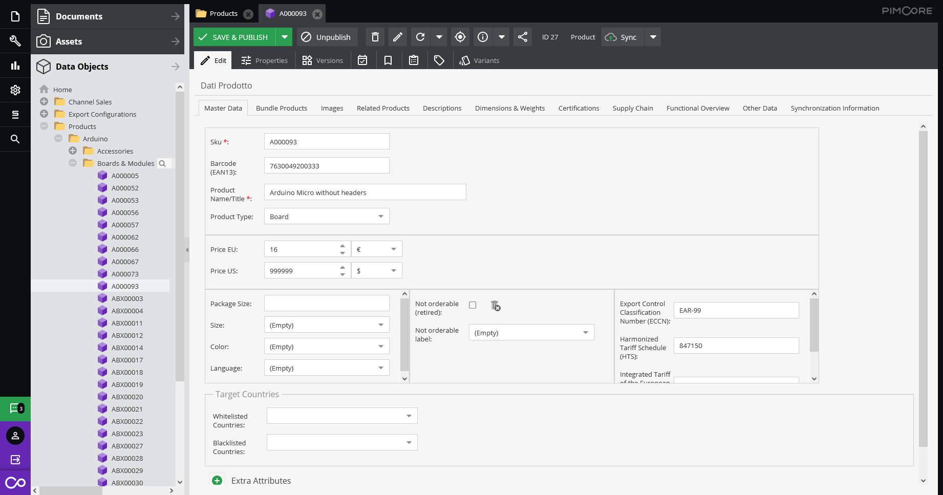Screen dimensions: 943x495
Task: Click the Unpublish button
Action: click(x=326, y=37)
